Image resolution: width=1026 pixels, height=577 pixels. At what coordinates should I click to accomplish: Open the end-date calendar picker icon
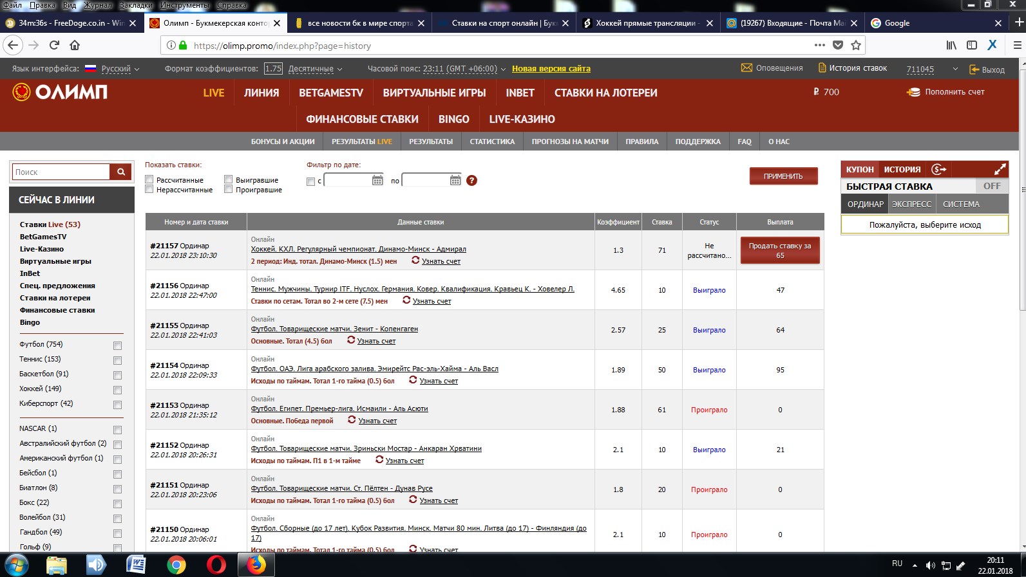coord(455,181)
